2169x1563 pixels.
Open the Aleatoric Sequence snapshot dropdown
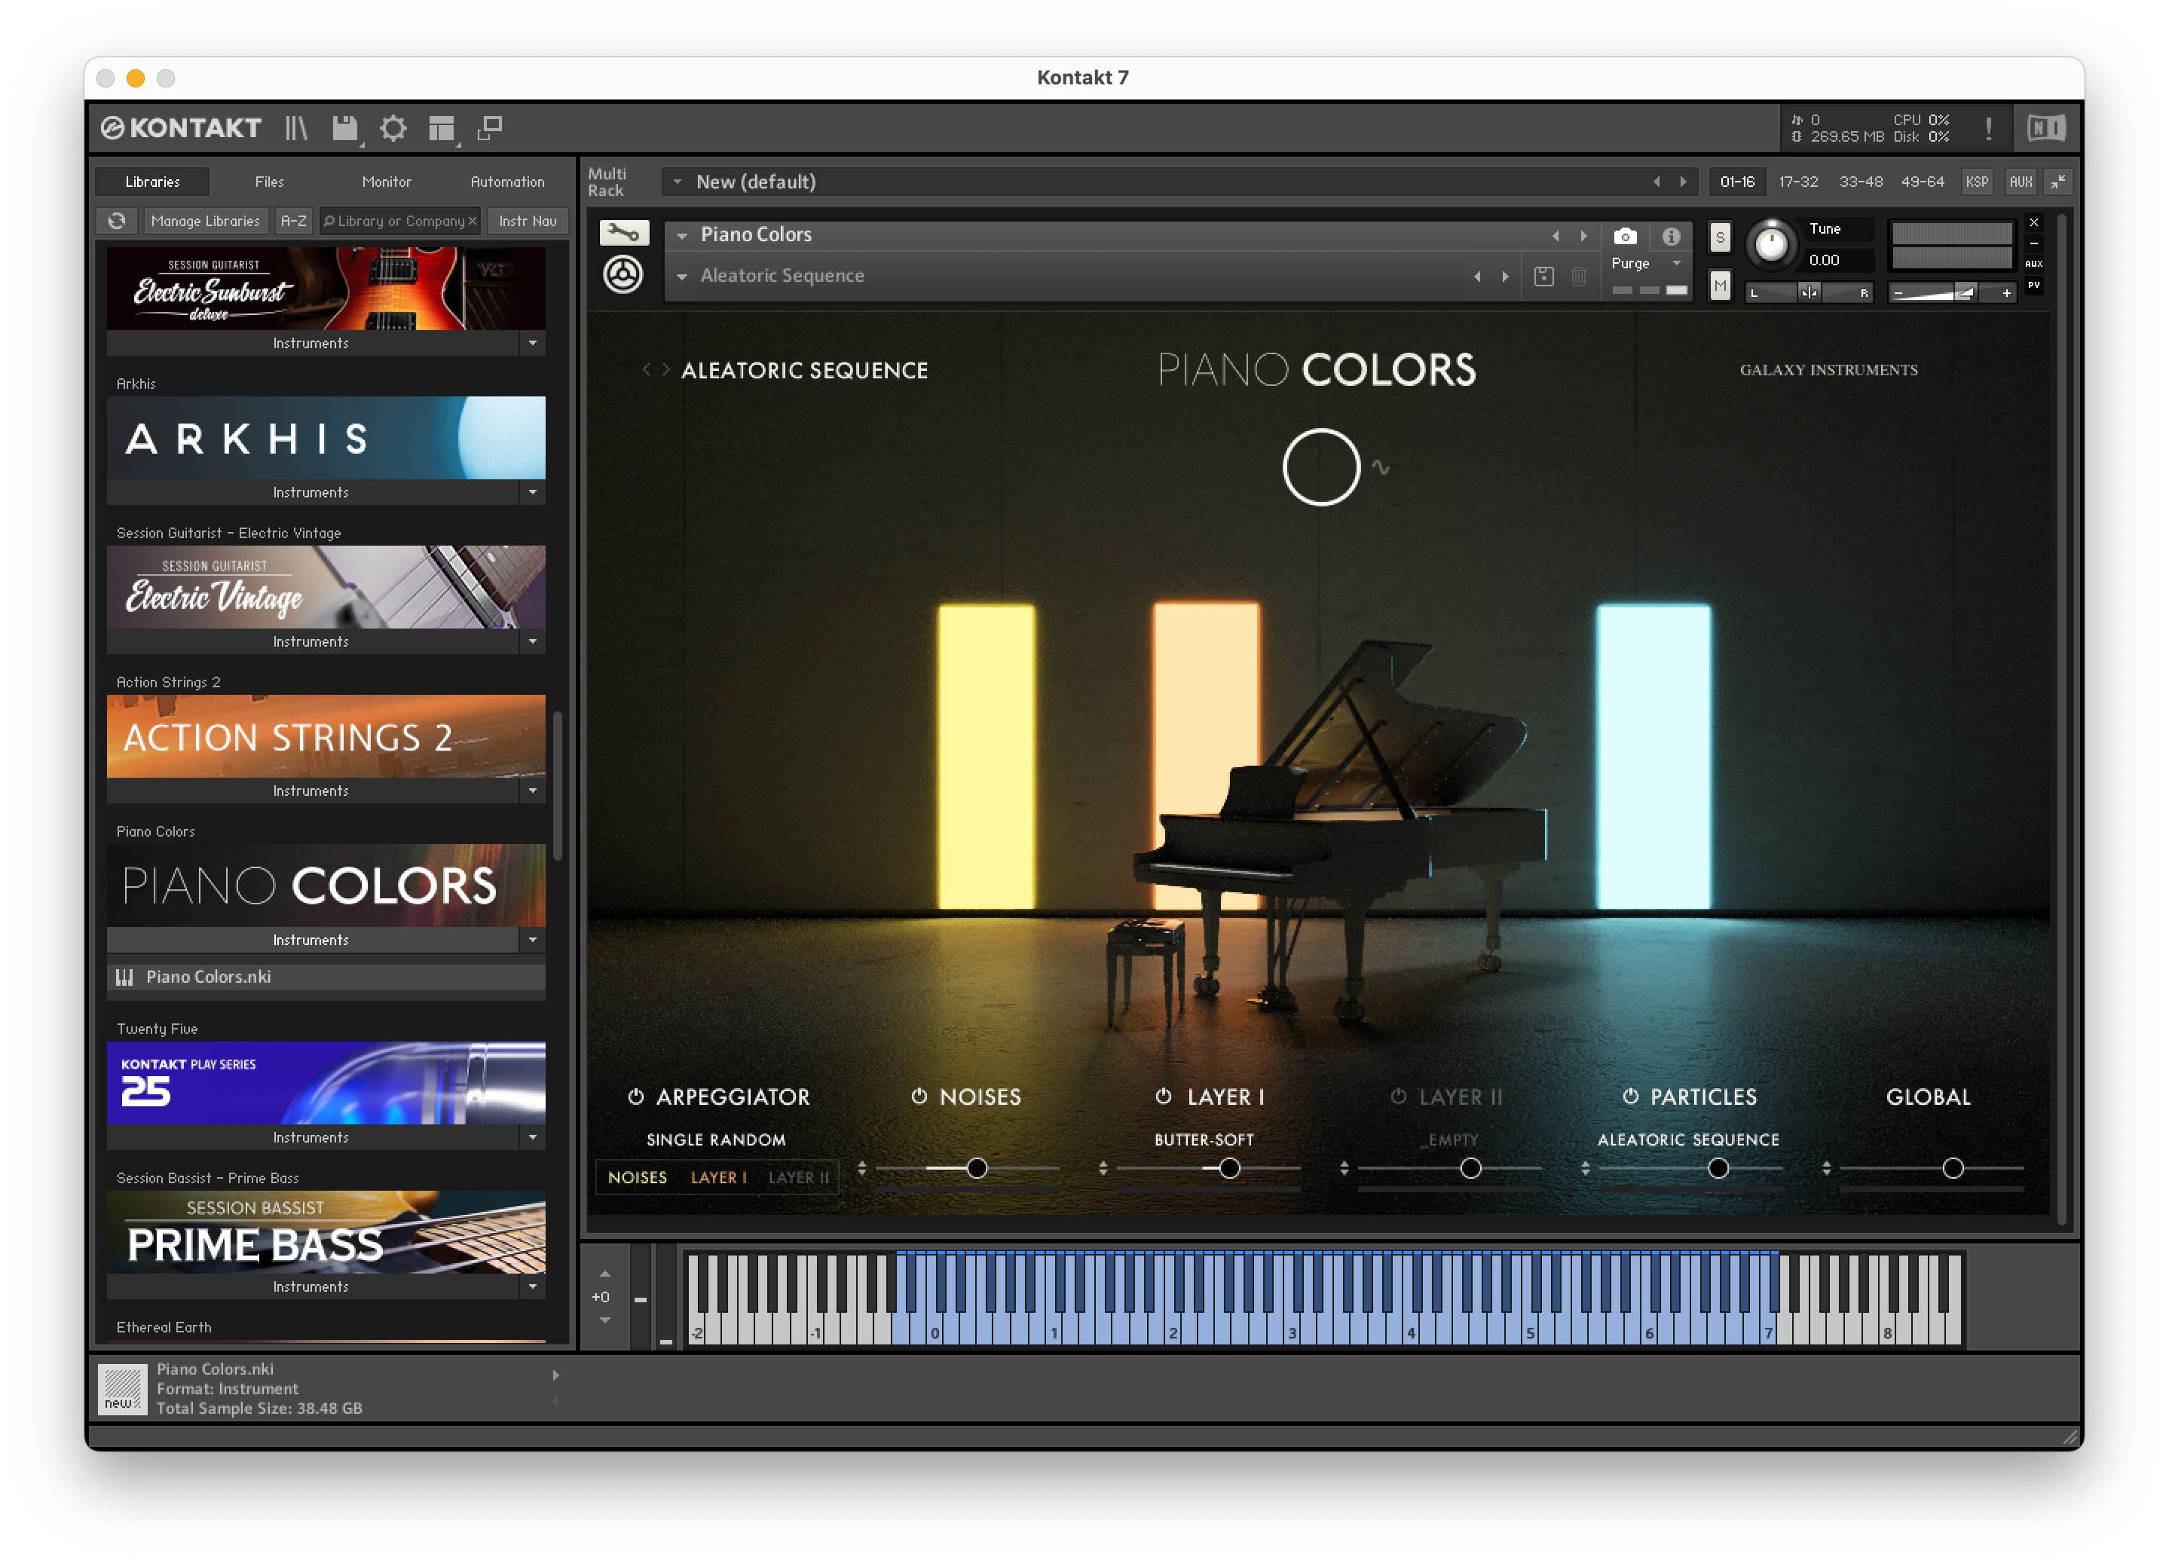[682, 277]
